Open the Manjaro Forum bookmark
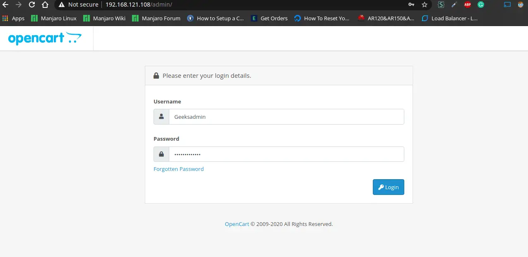528x257 pixels. click(x=156, y=18)
